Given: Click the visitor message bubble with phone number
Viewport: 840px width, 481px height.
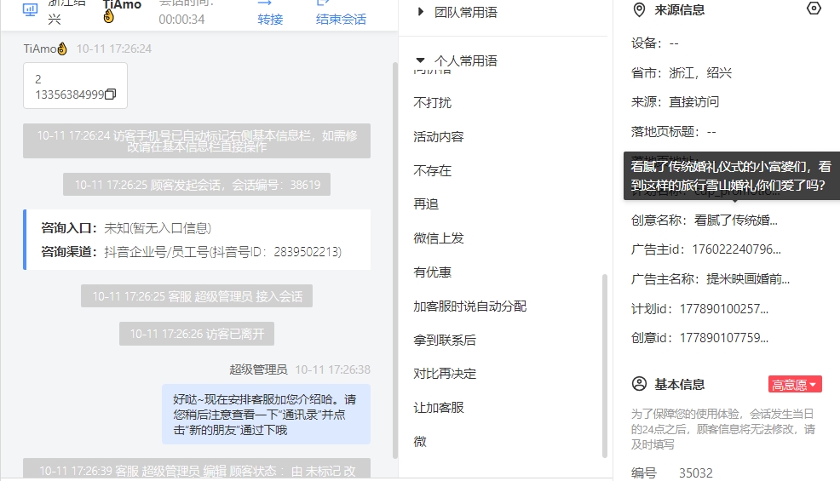Looking at the screenshot, I should tap(75, 86).
